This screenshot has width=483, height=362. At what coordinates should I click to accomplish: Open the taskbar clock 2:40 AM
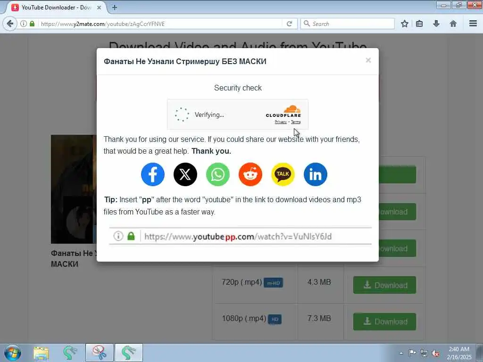click(x=459, y=353)
